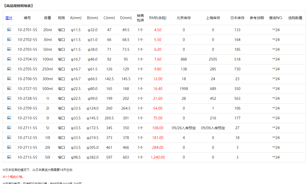Click the 09/06入库预定 Shanghai stock notice
This screenshot has height=184, width=307.
213,128
